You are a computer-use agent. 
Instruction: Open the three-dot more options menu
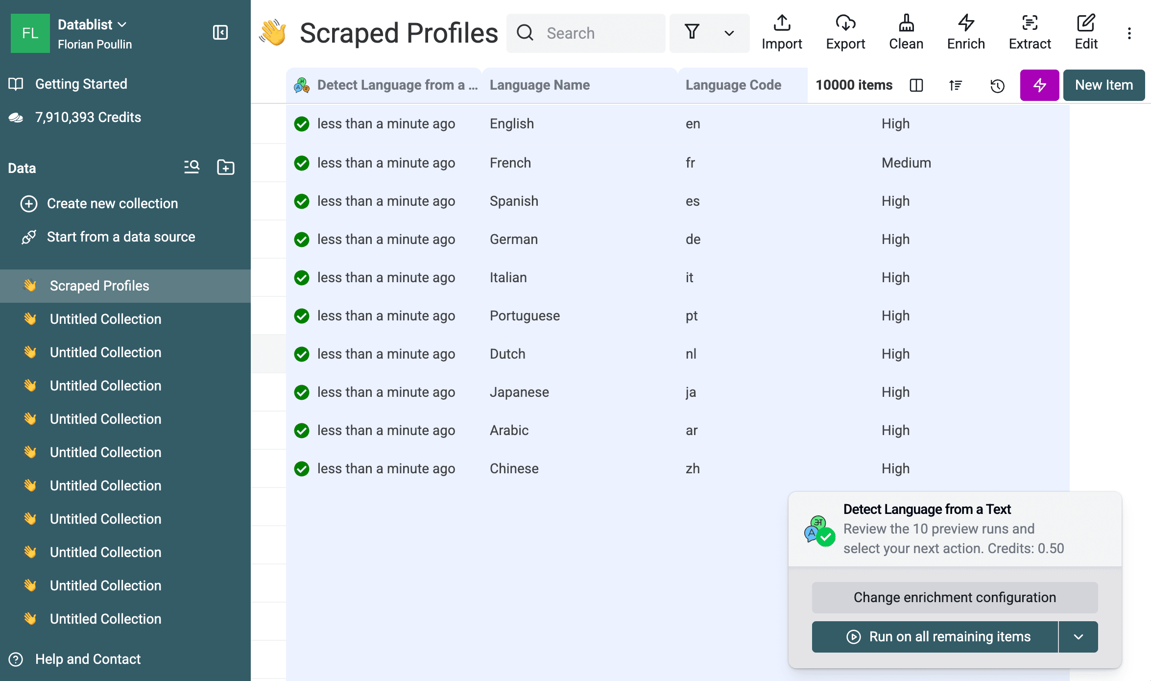click(x=1129, y=33)
